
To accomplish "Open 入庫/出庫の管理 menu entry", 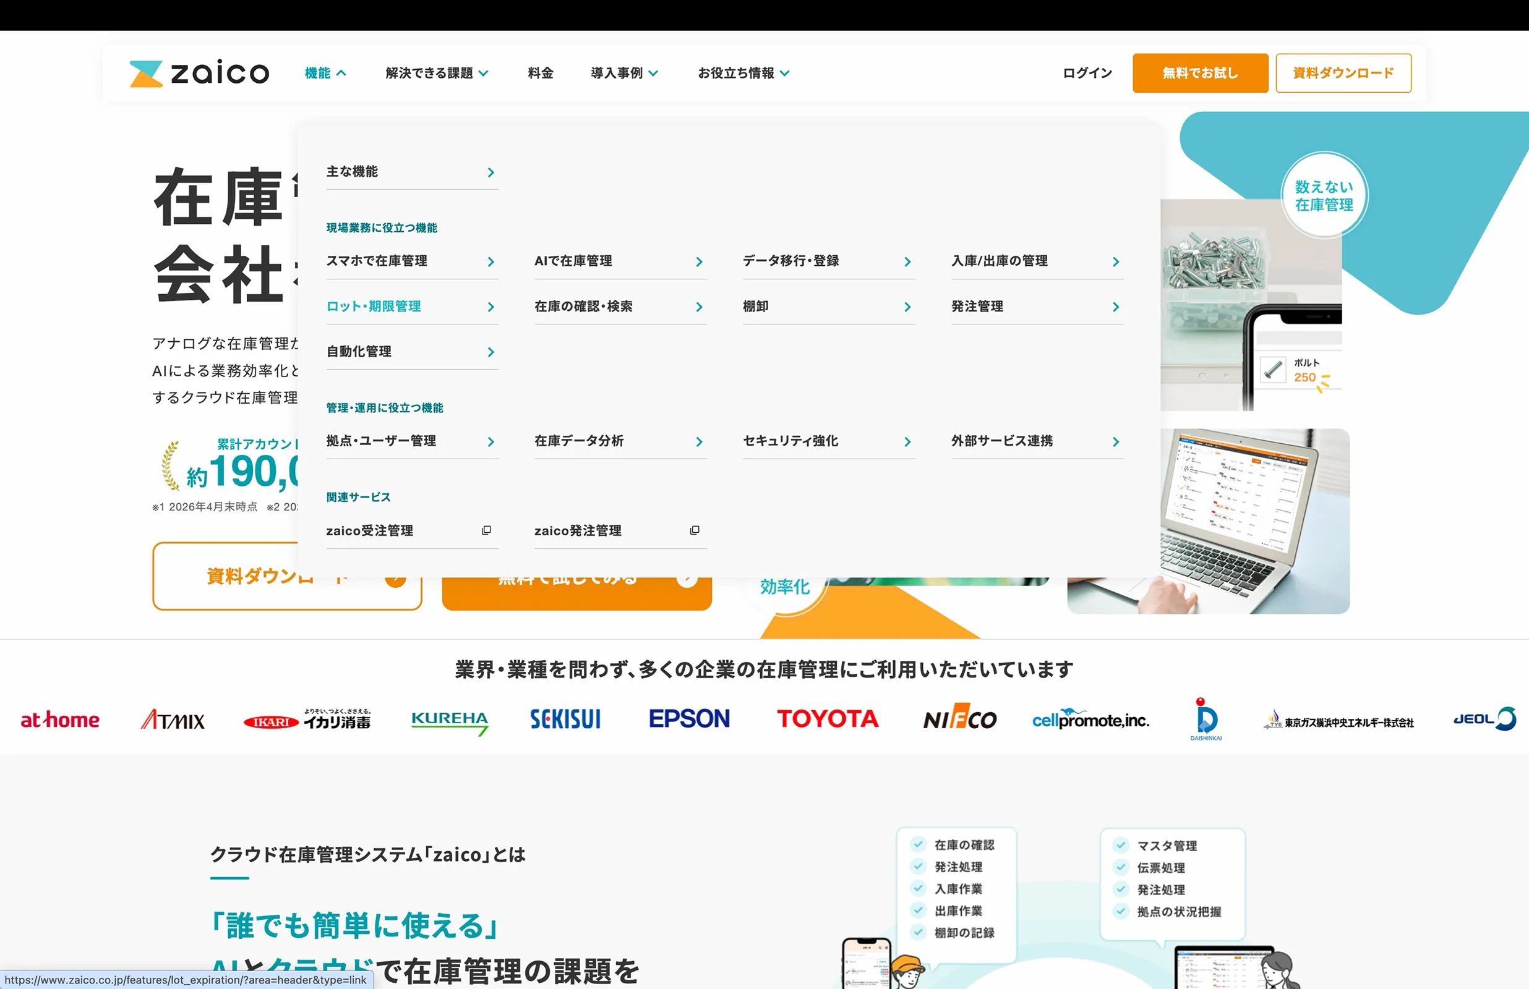I will click(x=1037, y=261).
